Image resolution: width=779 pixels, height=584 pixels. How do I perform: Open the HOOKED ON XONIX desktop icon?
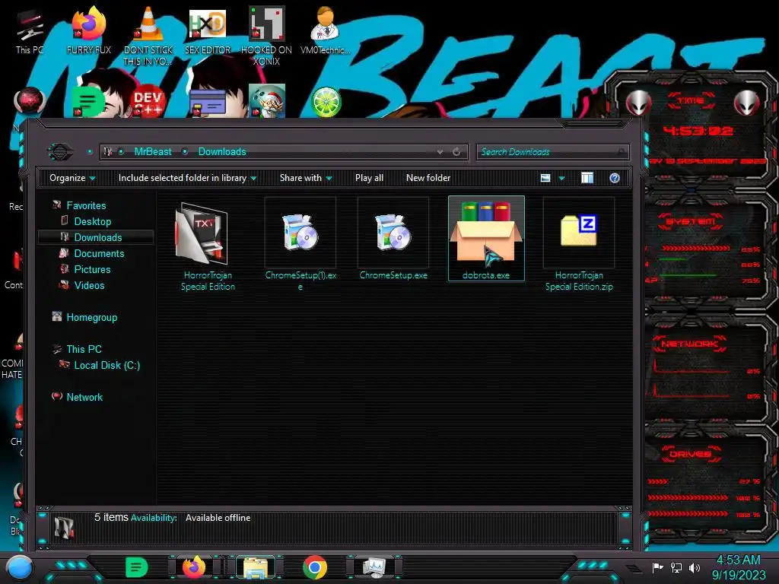pos(266,36)
